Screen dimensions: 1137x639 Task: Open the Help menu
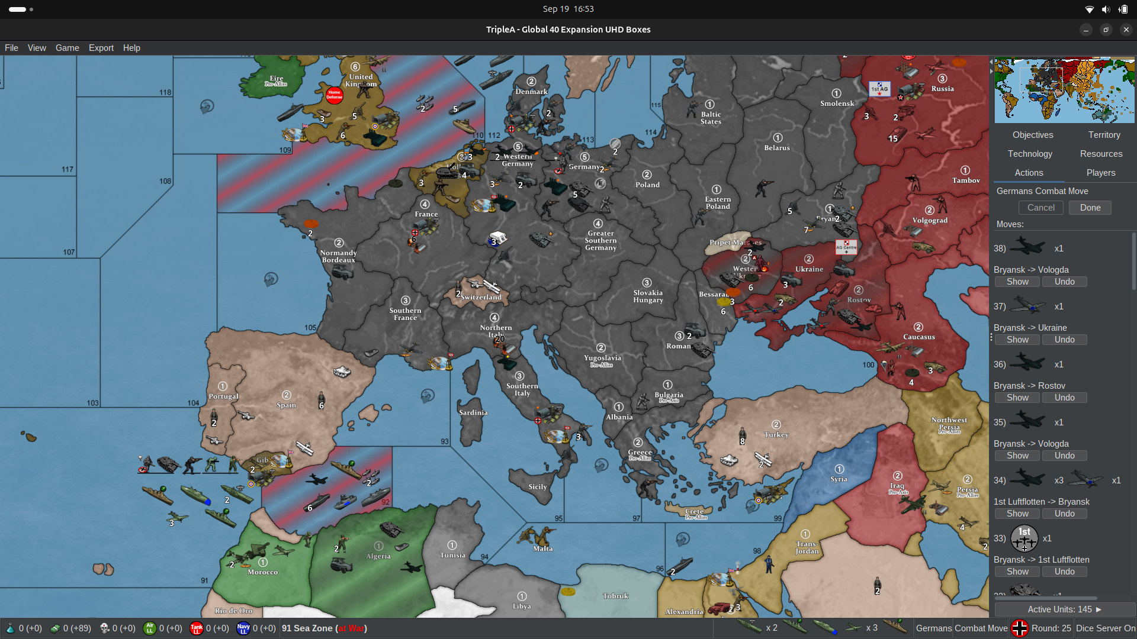tap(131, 48)
